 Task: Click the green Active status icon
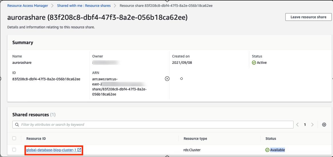pos(254,63)
